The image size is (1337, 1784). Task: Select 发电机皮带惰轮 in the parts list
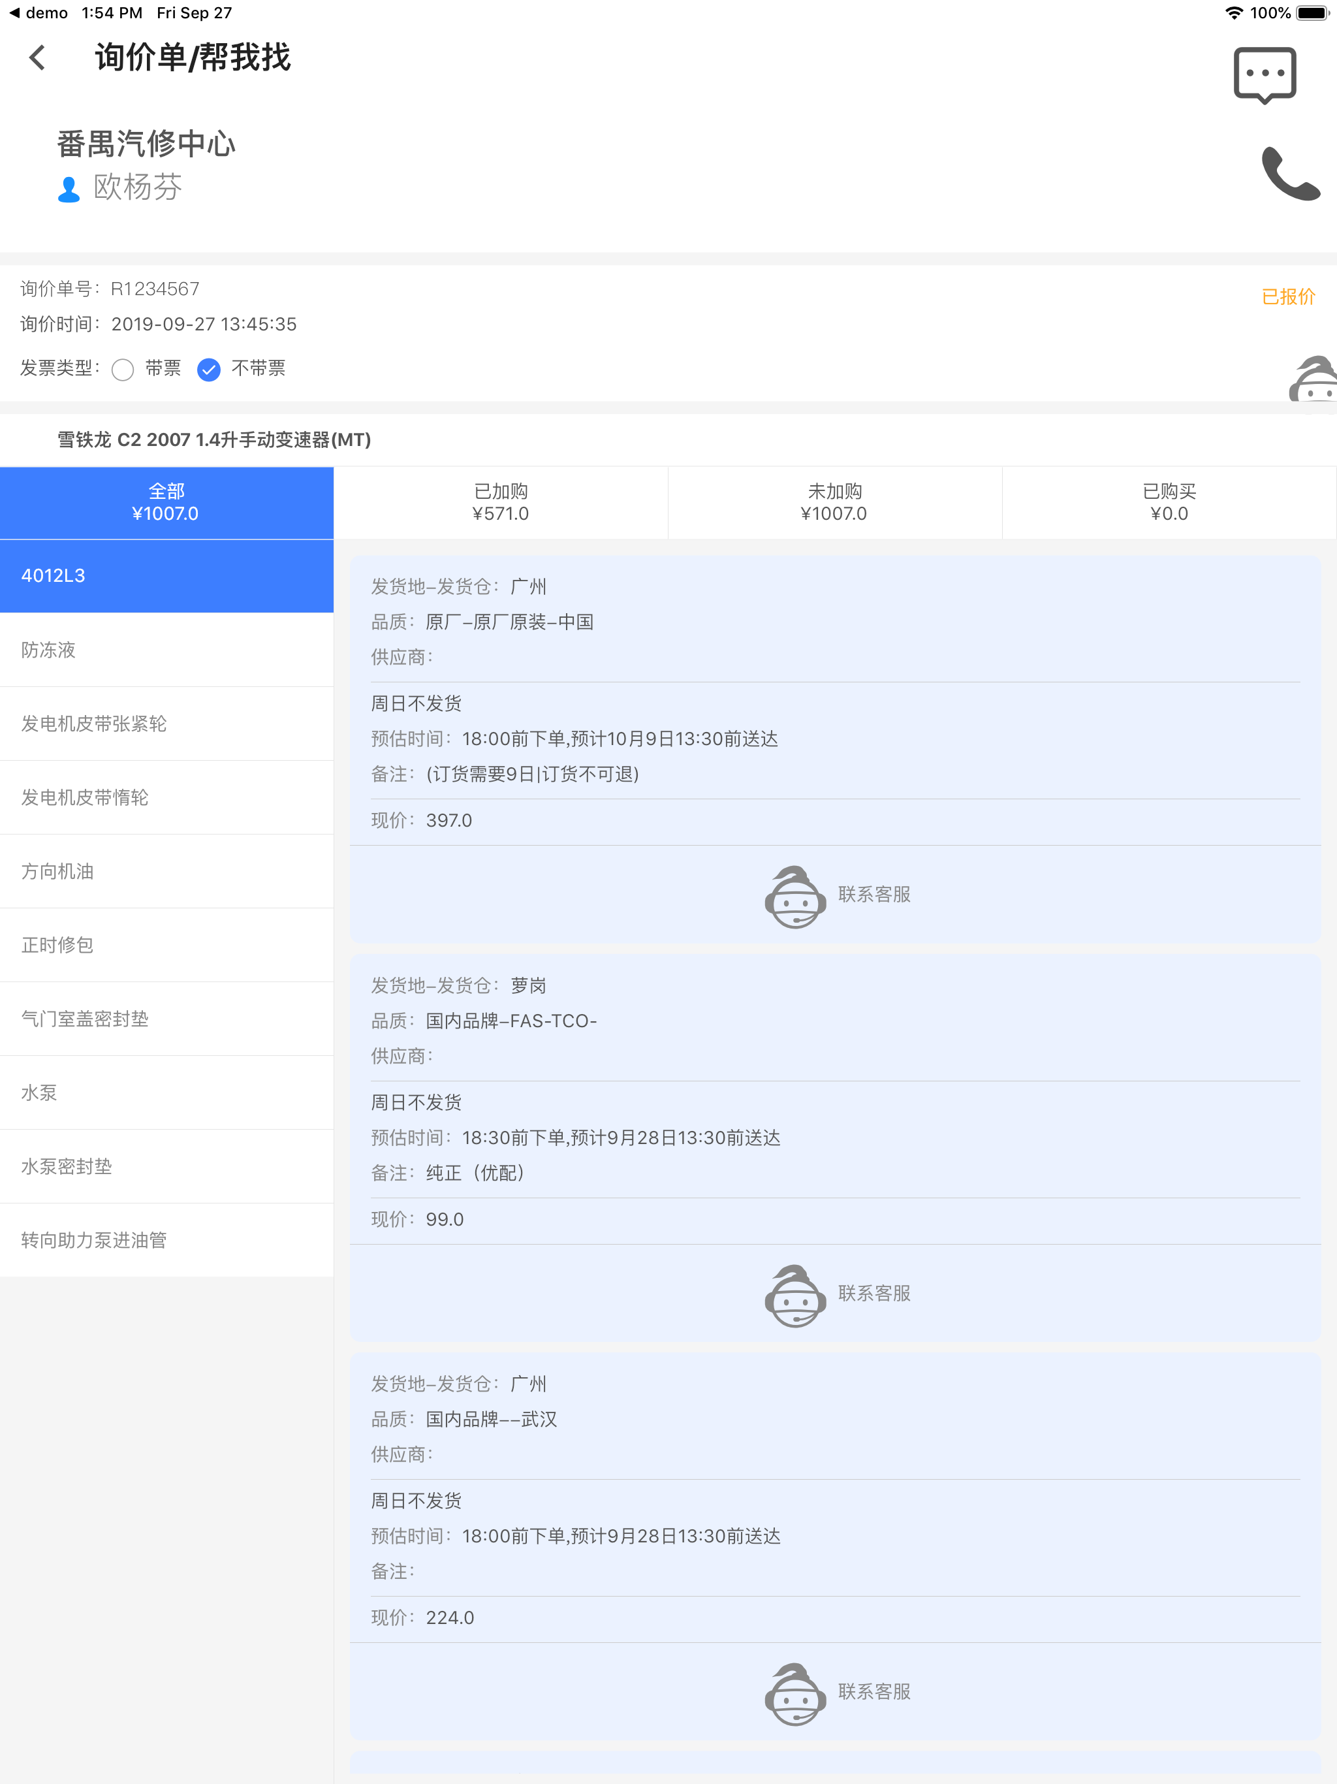click(x=167, y=797)
